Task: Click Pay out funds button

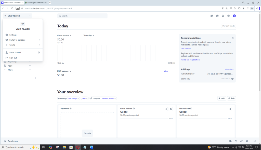Action: point(228,26)
